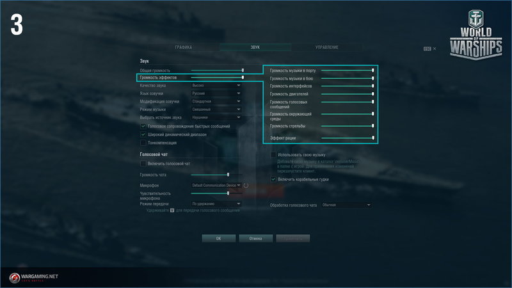Screen dimensions: 512x288
Task: Click the Громкость интерфейсов slider
Action: pos(348,86)
